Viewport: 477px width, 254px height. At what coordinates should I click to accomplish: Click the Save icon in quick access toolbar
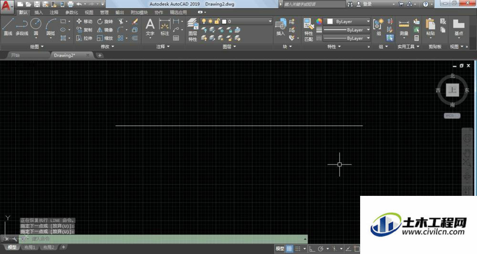tap(37, 4)
